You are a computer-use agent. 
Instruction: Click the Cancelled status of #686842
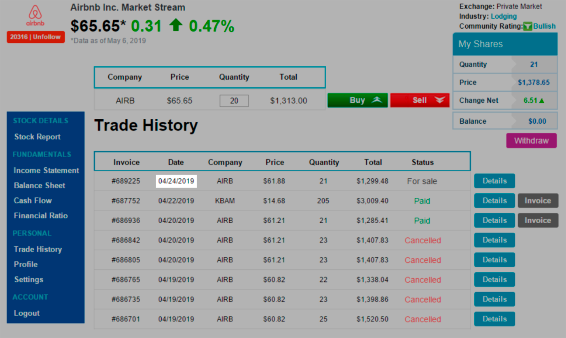coord(422,240)
